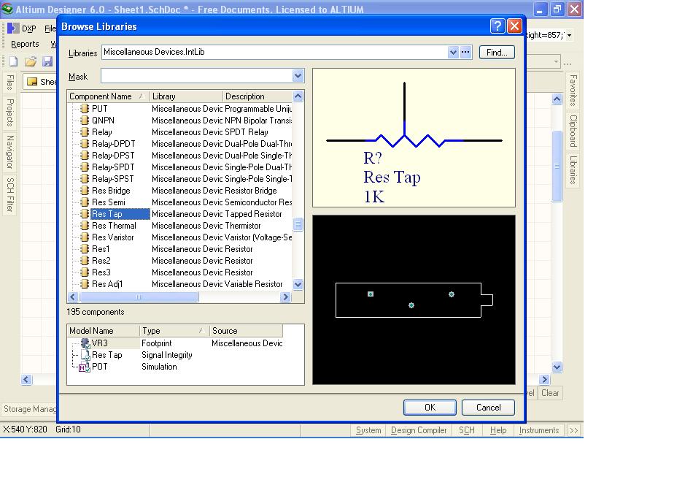Image resolution: width=693 pixels, height=504 pixels.
Task: Cancel the Browse Libraries dialog
Action: click(488, 408)
